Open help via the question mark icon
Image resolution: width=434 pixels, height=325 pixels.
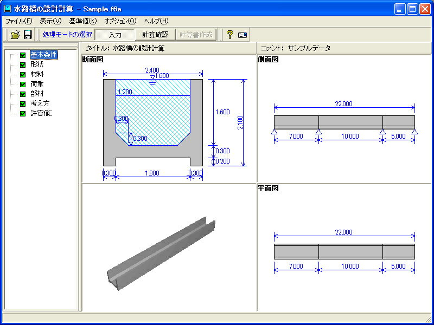(x=229, y=35)
